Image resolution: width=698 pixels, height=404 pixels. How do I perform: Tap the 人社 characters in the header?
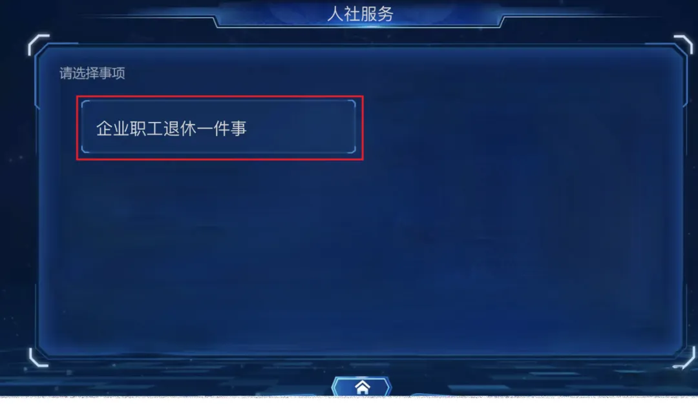coord(344,14)
